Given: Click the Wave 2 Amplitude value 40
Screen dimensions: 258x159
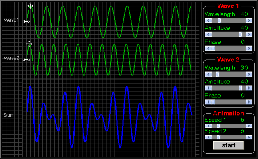Looking at the screenshot, I should (x=244, y=81).
